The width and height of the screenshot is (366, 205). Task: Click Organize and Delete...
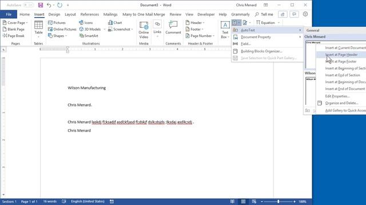coord(341,103)
